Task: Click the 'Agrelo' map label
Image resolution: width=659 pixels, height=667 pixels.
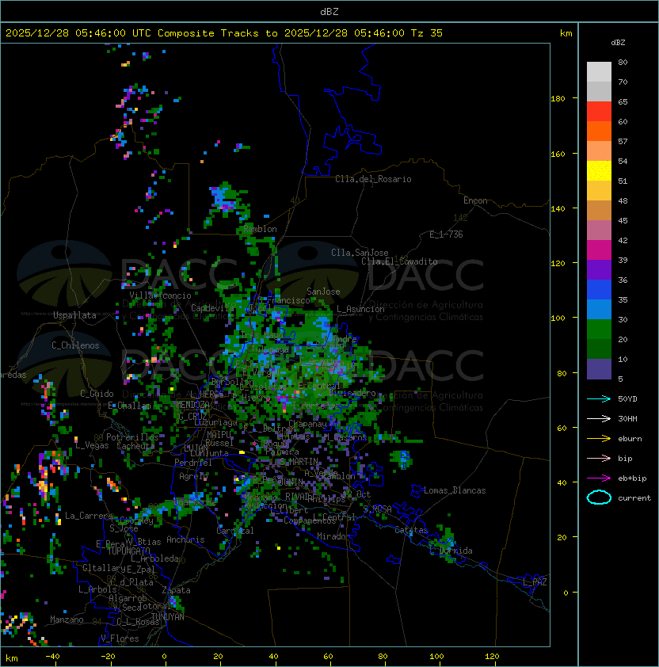Action: (193, 476)
